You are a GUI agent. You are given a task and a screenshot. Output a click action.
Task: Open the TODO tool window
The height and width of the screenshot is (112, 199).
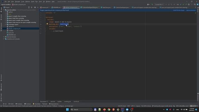[x=11, y=104]
